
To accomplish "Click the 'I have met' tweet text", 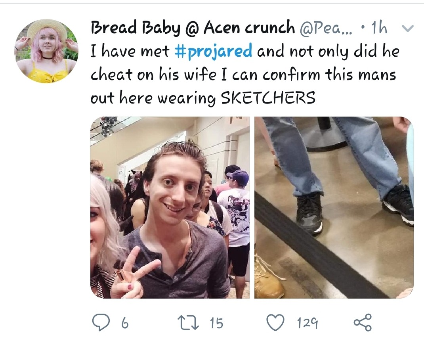I will click(x=130, y=51).
